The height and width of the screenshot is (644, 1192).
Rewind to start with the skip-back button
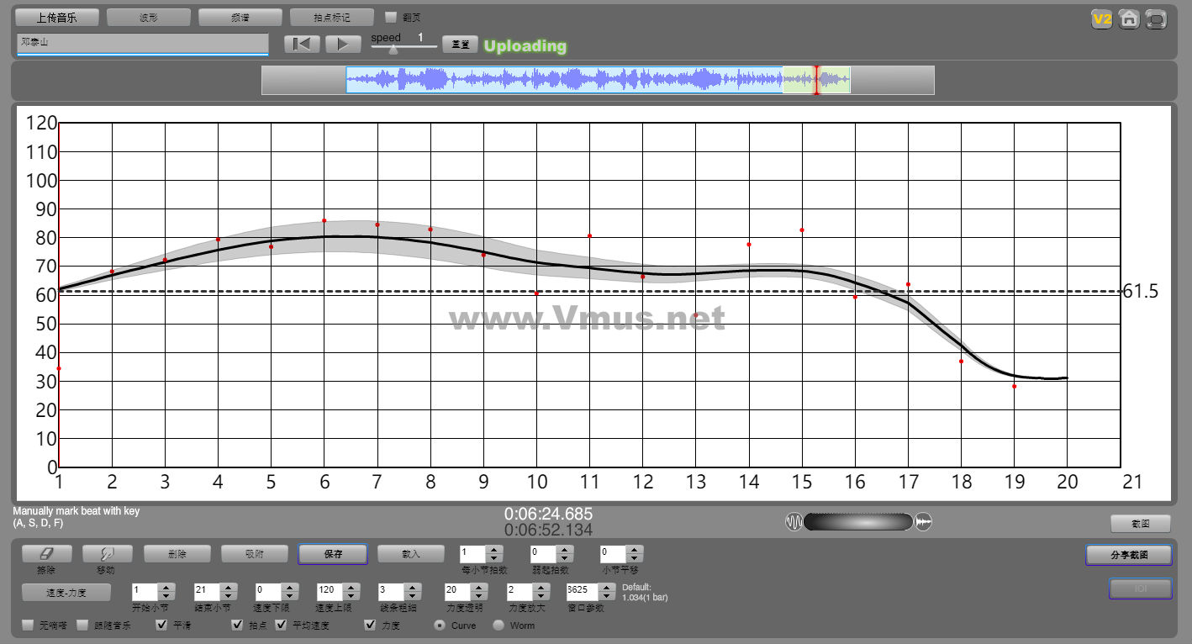[302, 45]
